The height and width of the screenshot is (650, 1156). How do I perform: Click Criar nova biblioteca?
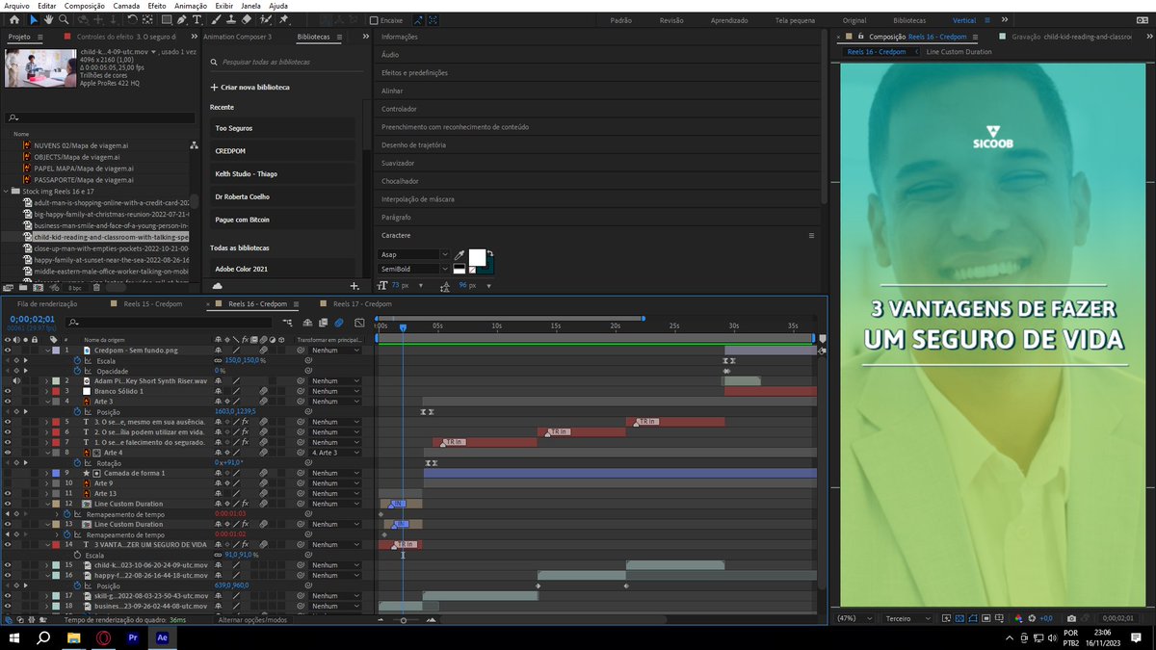[x=250, y=88]
